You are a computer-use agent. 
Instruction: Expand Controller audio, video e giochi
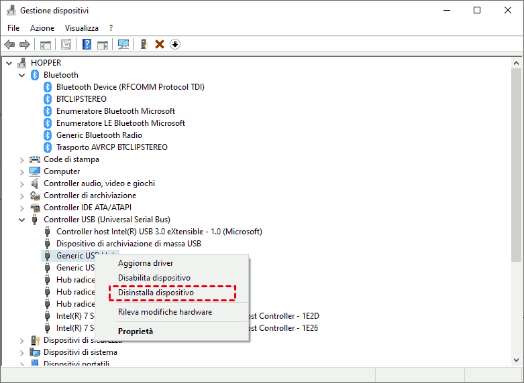coord(21,184)
